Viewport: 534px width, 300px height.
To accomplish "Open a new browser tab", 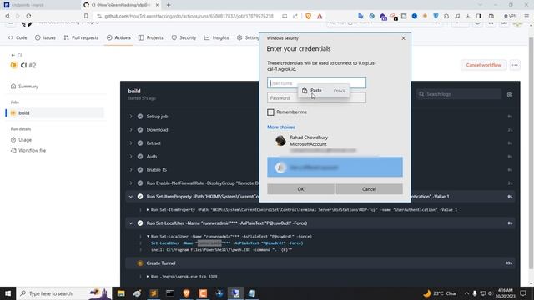I will point(169,5).
